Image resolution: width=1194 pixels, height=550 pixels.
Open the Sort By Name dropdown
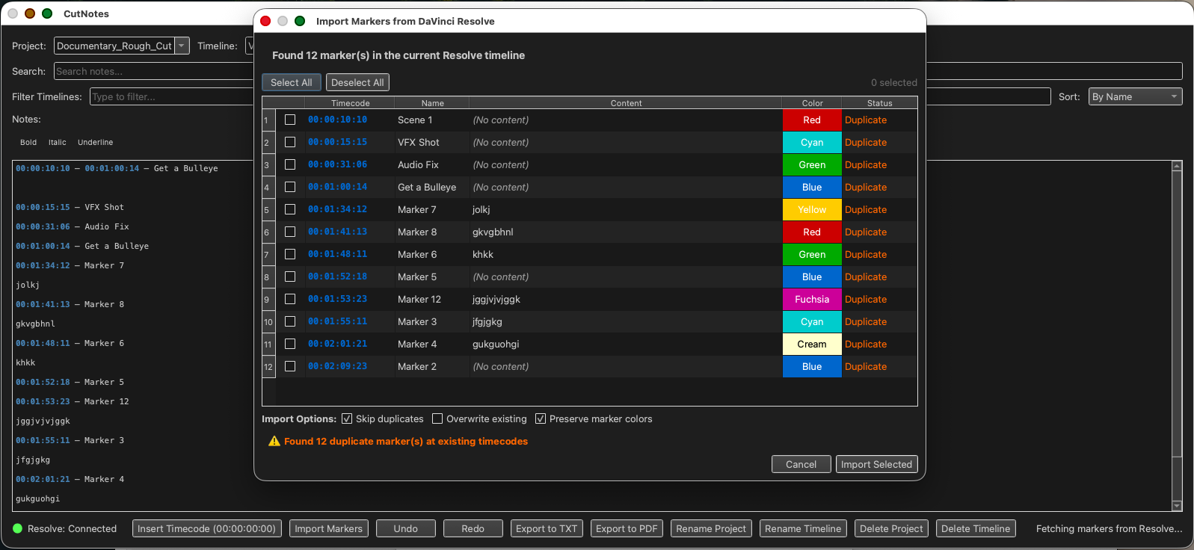pyautogui.click(x=1135, y=96)
